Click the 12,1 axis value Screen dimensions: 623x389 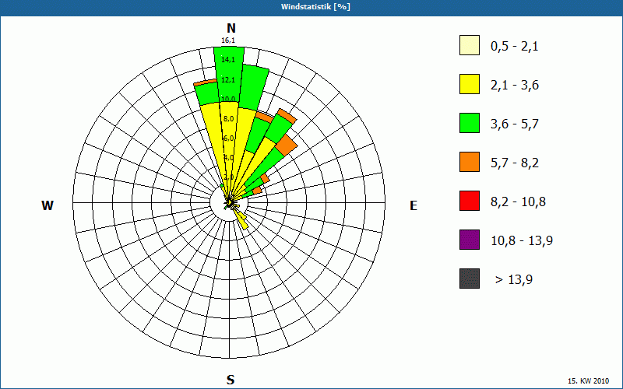(228, 80)
